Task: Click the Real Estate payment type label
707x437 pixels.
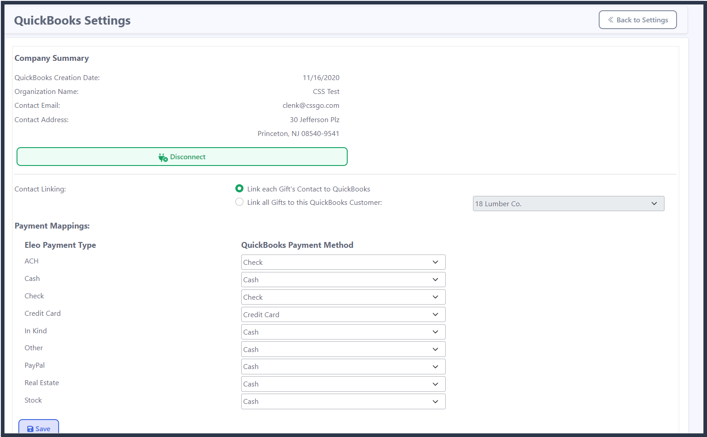Action: pos(42,383)
